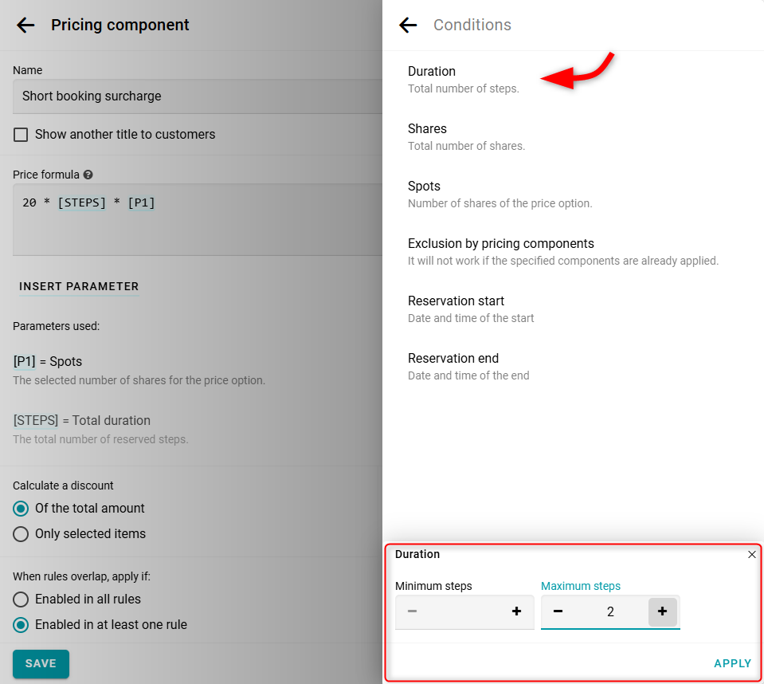
Task: Increase Minimum steps with plus icon
Action: pyautogui.click(x=516, y=611)
